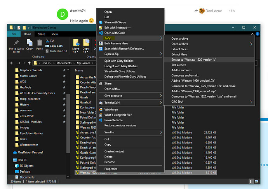
Task: Click the blue Help question mark icon
Action: pos(258,34)
